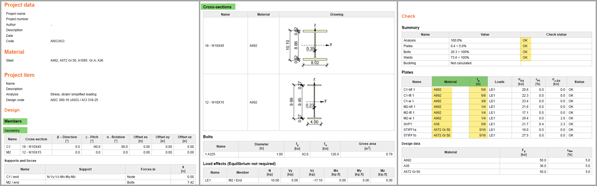597x186 pixels.
Task: Click the Project data heading
Action: click(19, 5)
